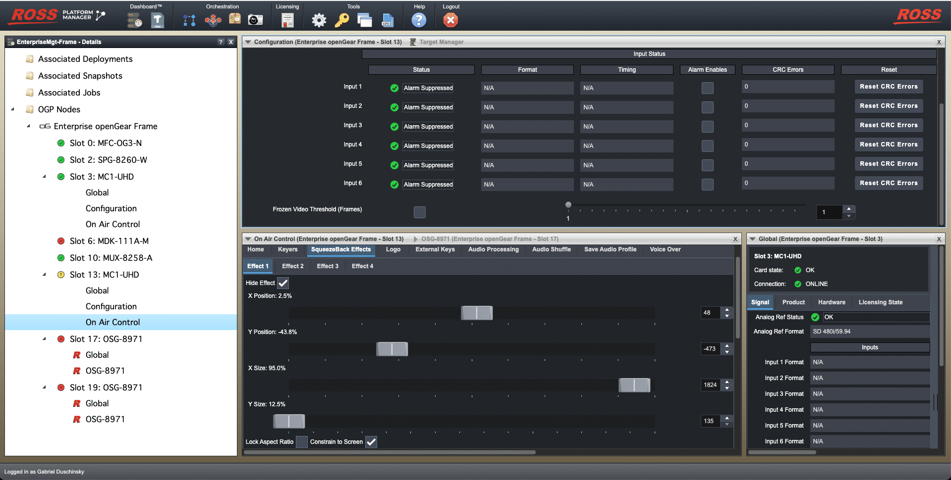
Task: Click the Associated Snapshots folder icon
Action: pos(30,76)
